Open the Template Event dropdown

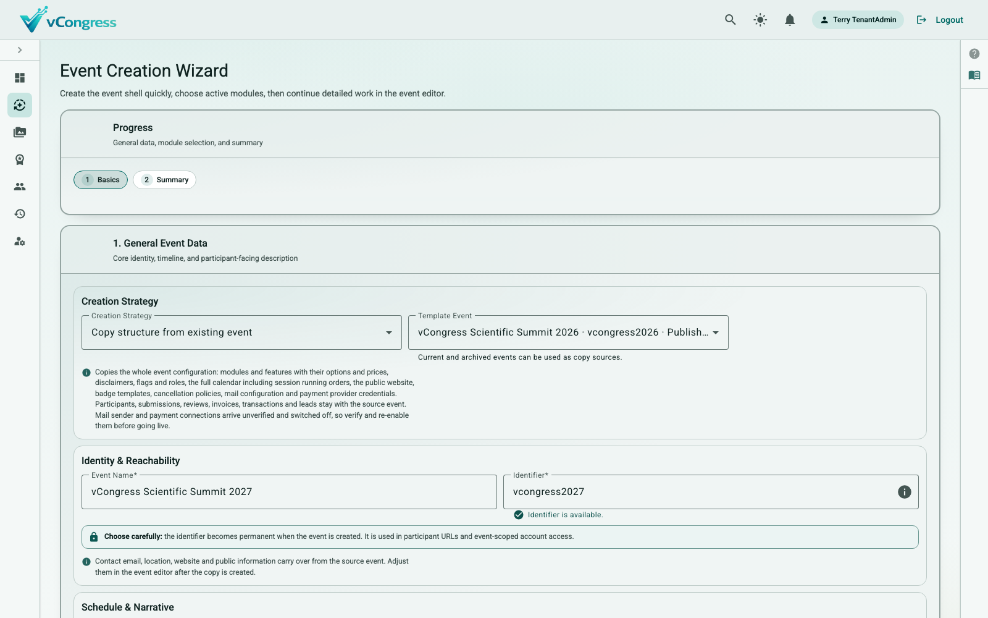568,332
